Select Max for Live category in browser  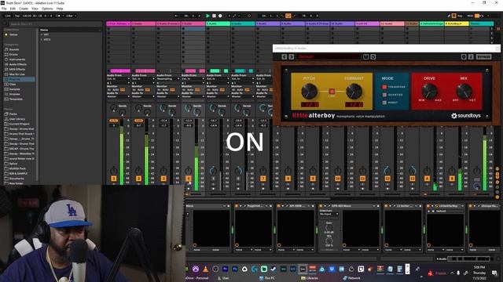pos(17,74)
